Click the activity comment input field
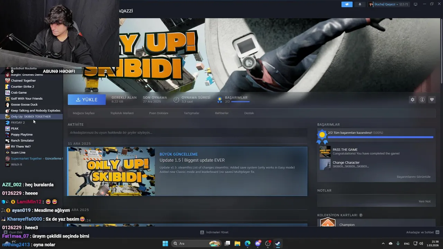Image resolution: width=443 pixels, height=249 pixels. pos(187,132)
